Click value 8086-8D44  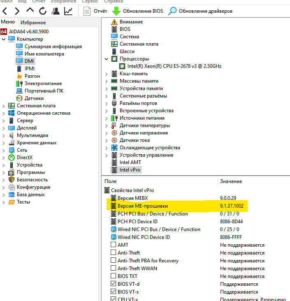231,222
